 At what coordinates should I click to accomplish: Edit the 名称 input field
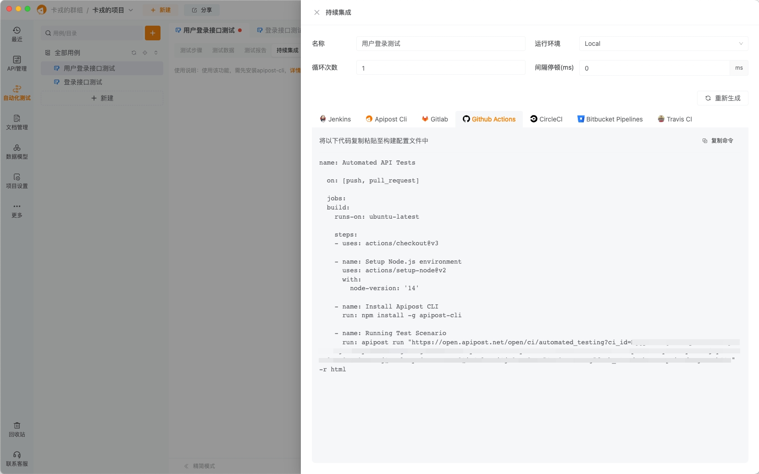coord(441,44)
